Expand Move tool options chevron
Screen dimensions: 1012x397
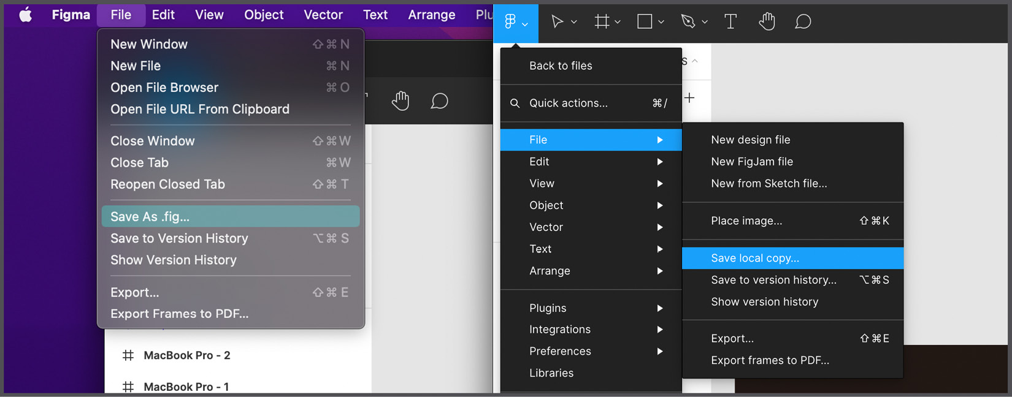coord(574,22)
